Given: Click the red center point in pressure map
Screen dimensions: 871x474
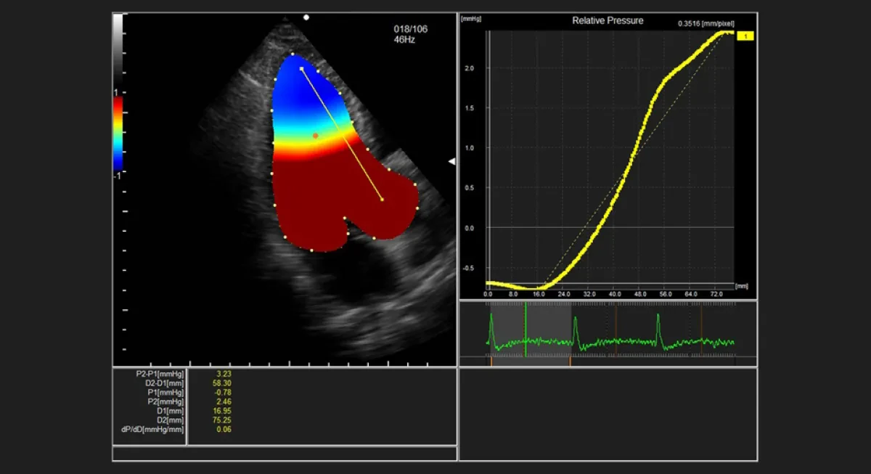Looking at the screenshot, I should click(x=315, y=136).
